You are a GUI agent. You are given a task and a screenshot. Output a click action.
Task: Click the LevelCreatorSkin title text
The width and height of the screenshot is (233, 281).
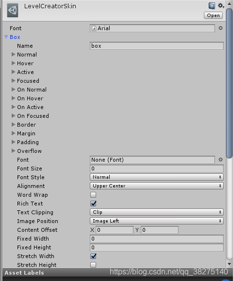pyautogui.click(x=50, y=6)
